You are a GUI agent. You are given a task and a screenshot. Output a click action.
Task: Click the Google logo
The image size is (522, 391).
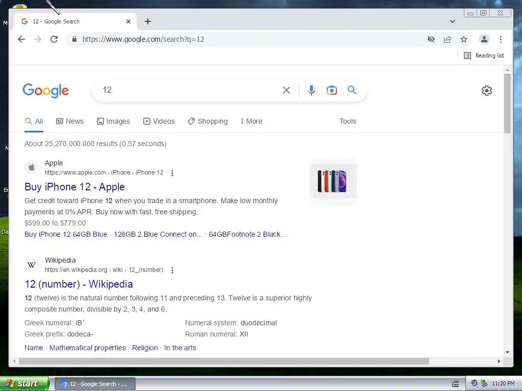[x=45, y=91]
